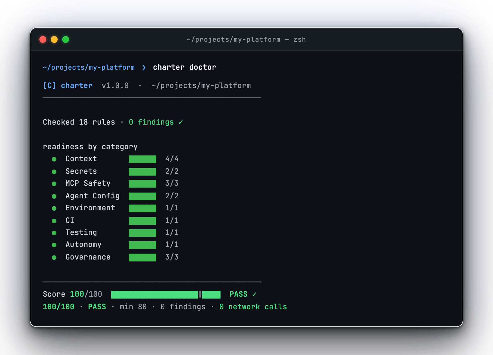Click the checkmark after '0 findings'
493x355 pixels.
click(181, 122)
